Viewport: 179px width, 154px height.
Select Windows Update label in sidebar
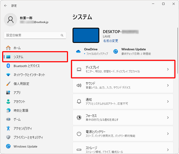tap(25, 146)
